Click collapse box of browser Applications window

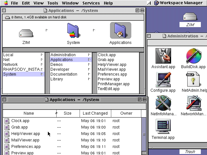point(142,10)
